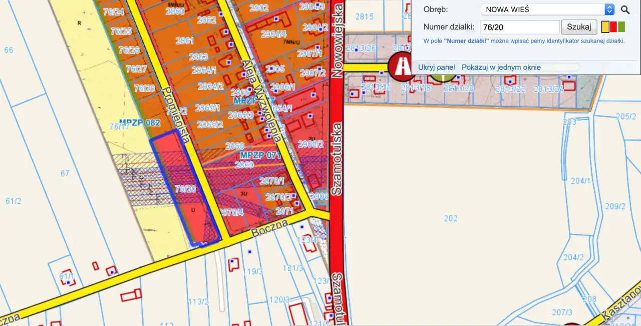Select the red highlight color swatch
This screenshot has height=326, width=641.
pos(613,27)
